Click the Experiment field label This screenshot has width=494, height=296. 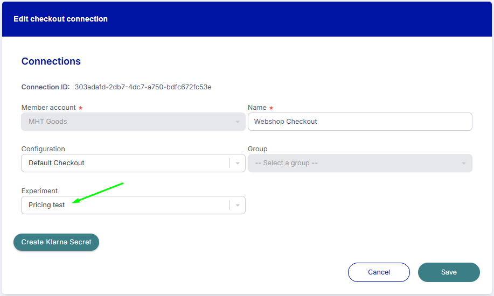pos(39,191)
